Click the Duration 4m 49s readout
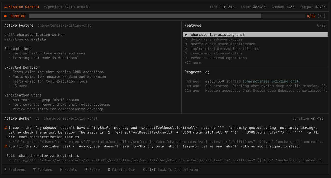Viewport: 331px width, 178px height. pos(308,119)
